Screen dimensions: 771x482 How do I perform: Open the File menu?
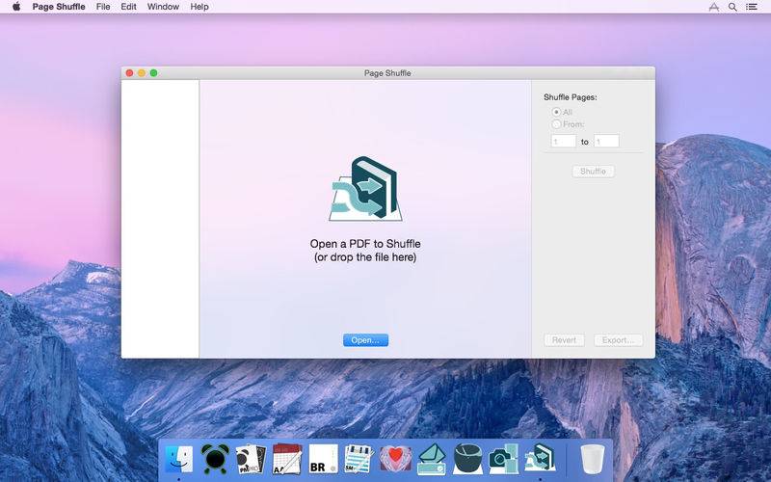click(x=103, y=7)
